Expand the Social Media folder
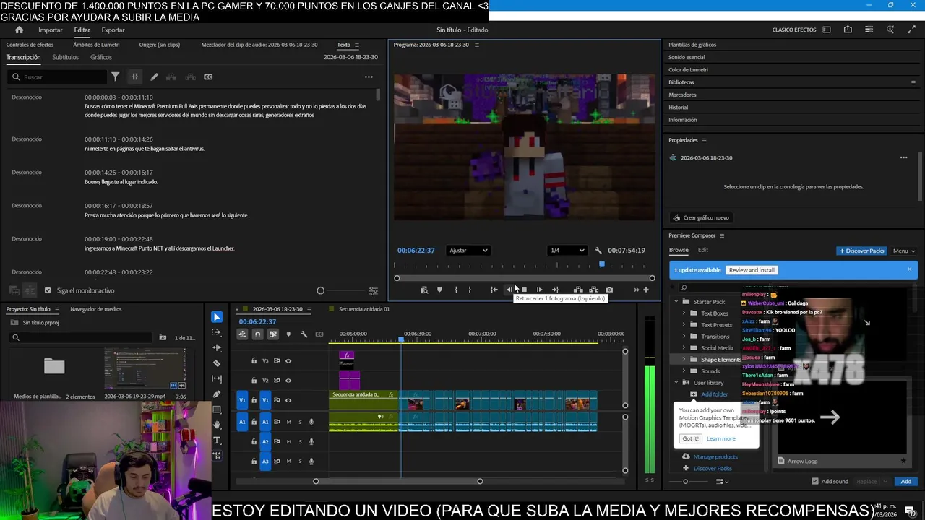The height and width of the screenshot is (520, 925). tap(684, 348)
